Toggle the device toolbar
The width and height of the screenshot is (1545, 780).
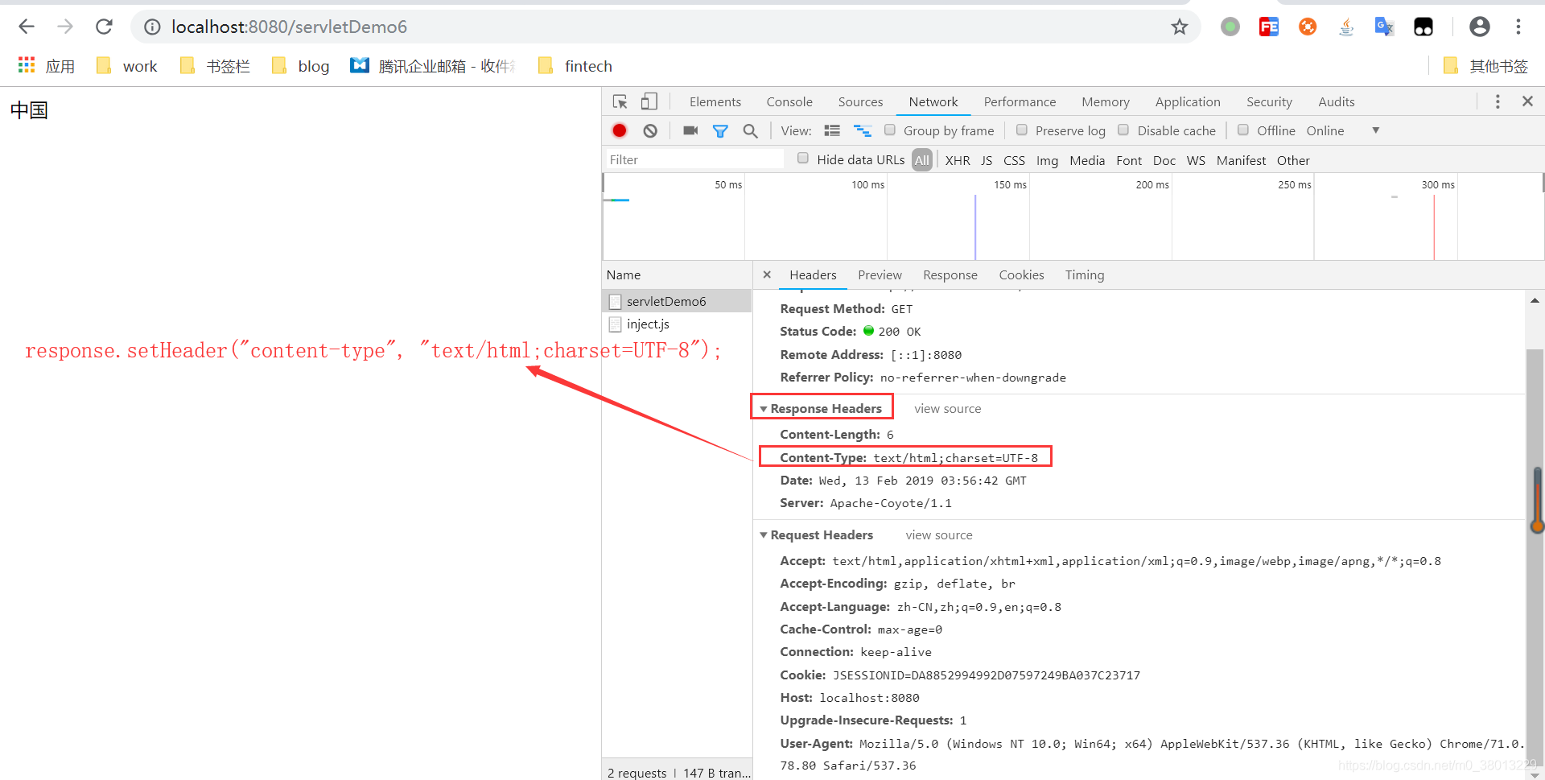coord(649,101)
